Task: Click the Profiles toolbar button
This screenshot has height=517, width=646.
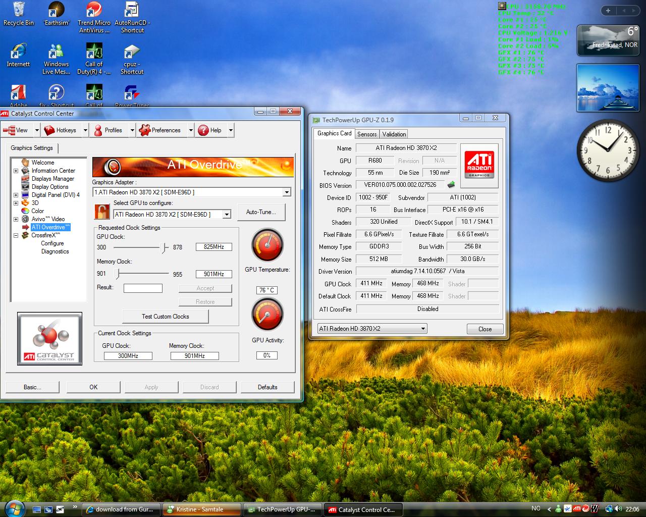Action: [110, 130]
